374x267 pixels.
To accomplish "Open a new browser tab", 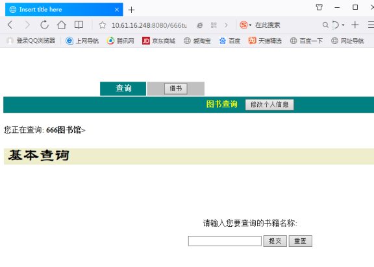I will click(131, 10).
